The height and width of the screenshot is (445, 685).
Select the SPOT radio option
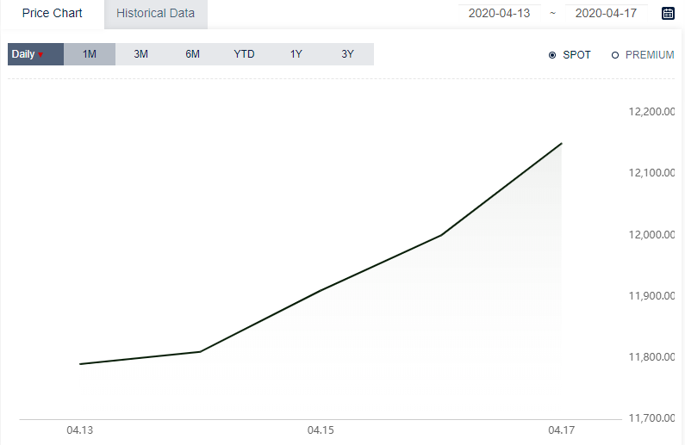click(570, 55)
